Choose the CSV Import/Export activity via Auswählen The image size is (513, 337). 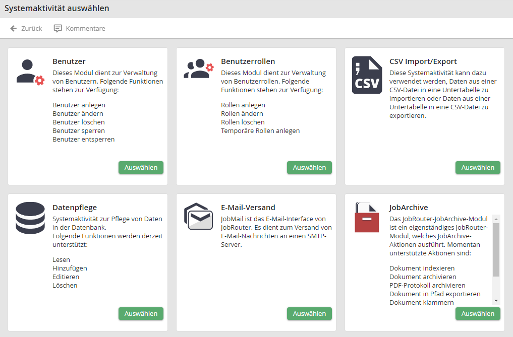point(478,168)
